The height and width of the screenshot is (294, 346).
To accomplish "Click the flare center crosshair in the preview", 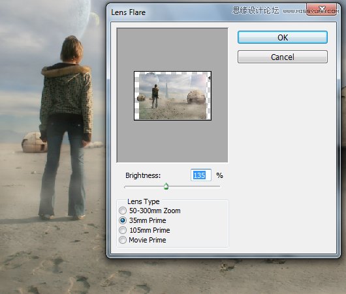I will point(209,78).
